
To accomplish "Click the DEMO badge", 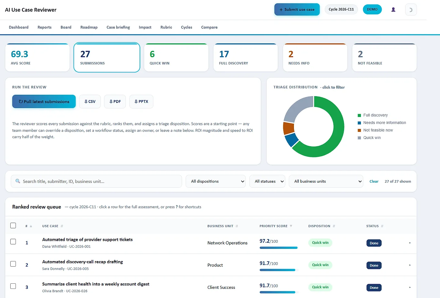I will [372, 9].
